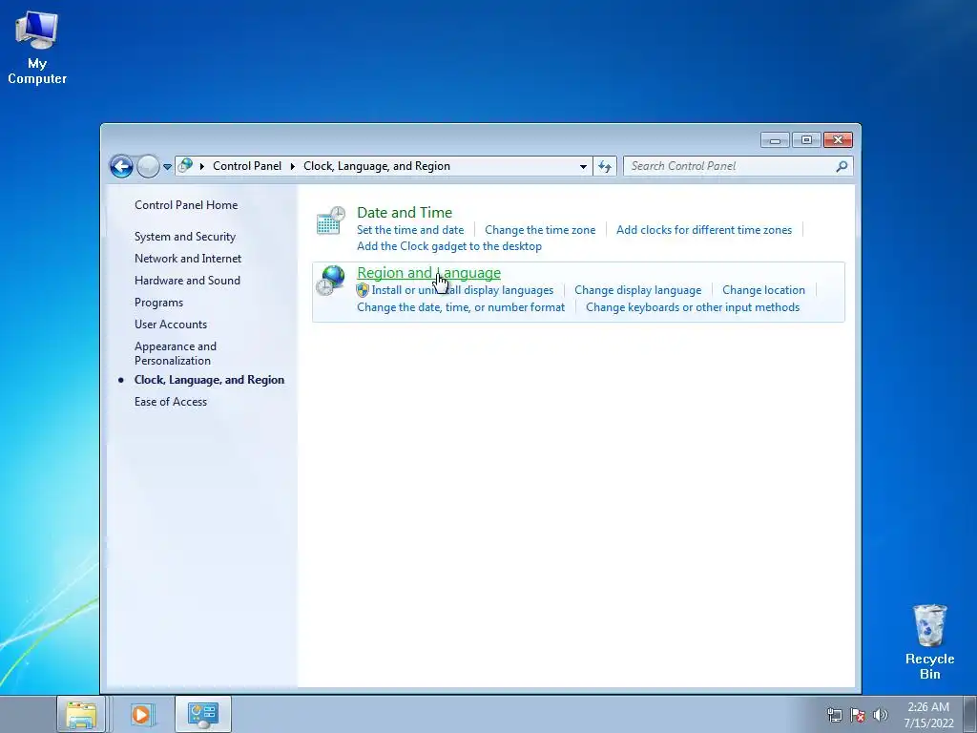Open System and Security category
Image resolution: width=977 pixels, height=733 pixels.
185,237
